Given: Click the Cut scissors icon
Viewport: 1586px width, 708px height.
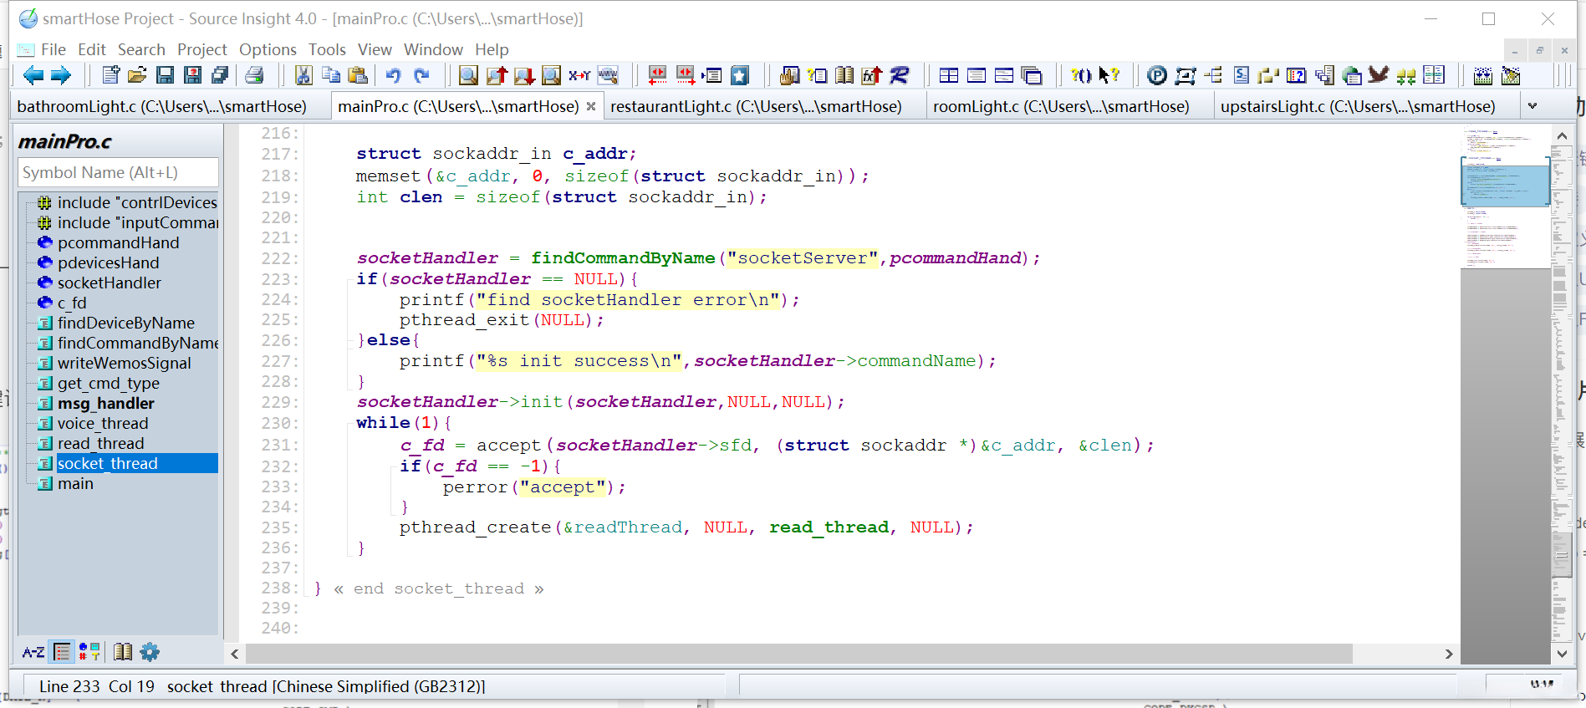Looking at the screenshot, I should (303, 76).
